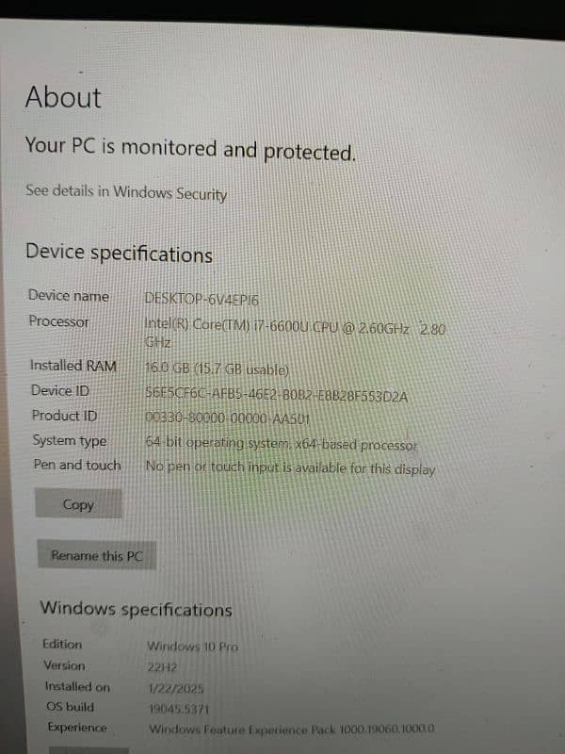Click Copy button under Device specifications
This screenshot has height=754, width=565.
[x=78, y=503]
